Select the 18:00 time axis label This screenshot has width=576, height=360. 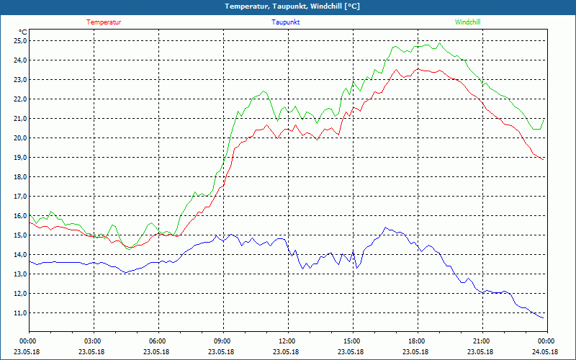click(415, 341)
